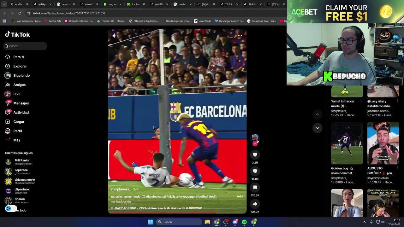Open 'AUGUSTO GIMÉNEZ' recommended video thumbnail
Screen dimensions: 404x227
(383, 143)
